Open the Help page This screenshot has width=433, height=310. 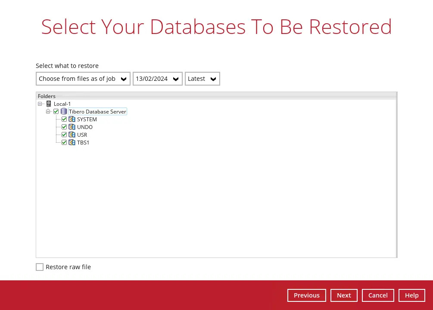click(411, 295)
